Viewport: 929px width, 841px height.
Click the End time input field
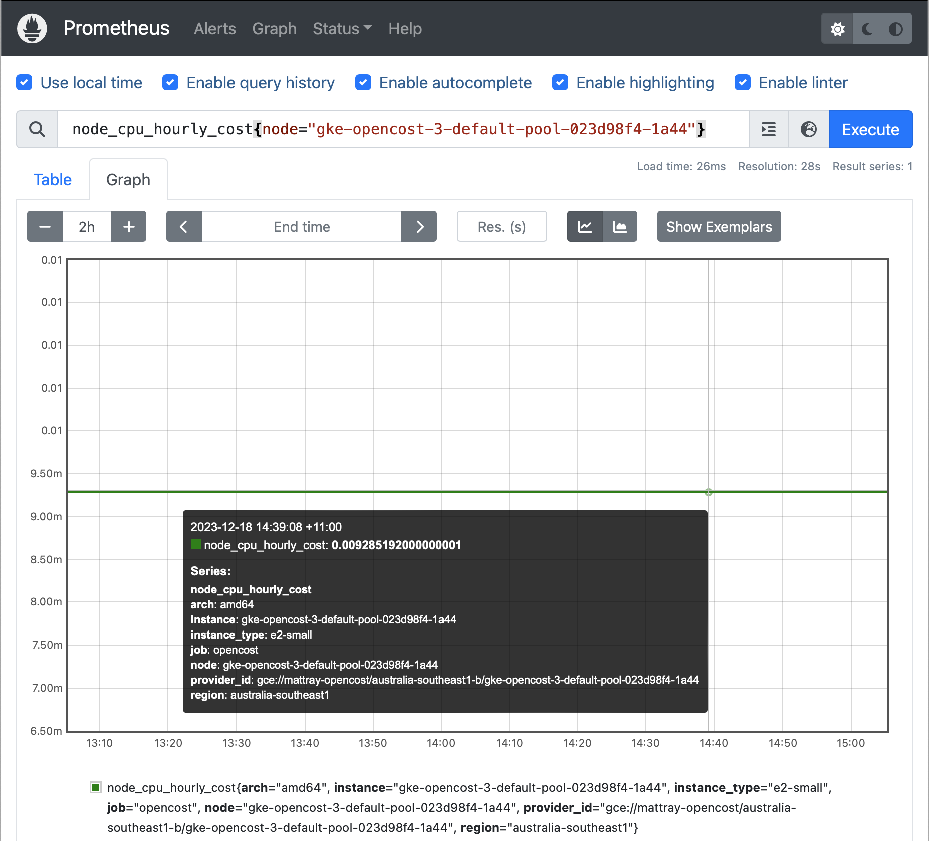[302, 227]
